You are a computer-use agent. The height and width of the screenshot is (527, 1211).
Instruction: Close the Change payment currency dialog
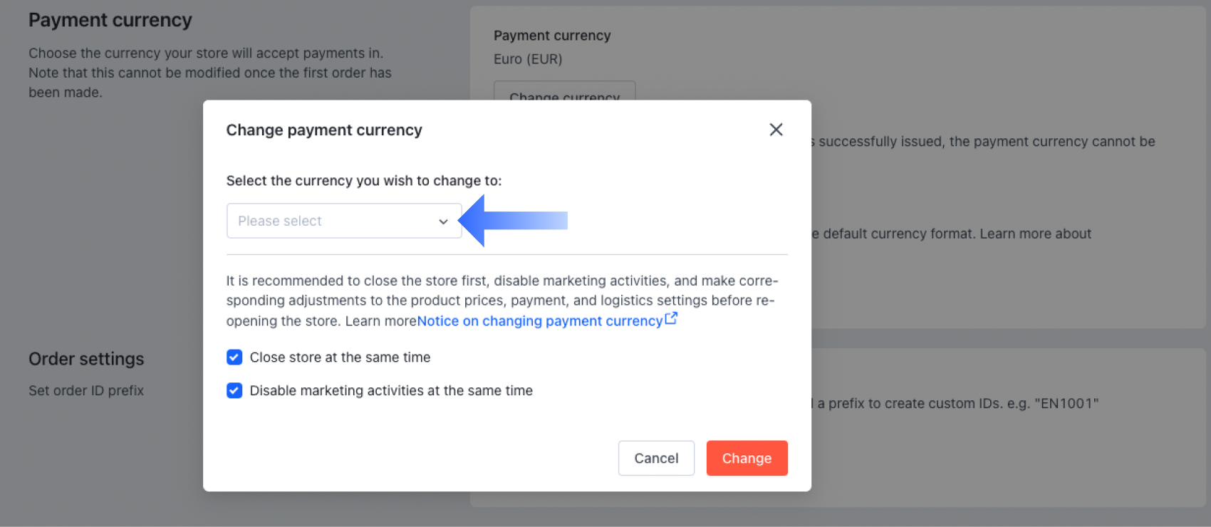tap(776, 130)
